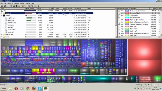The height and width of the screenshot is (91, 162).
Task: Select the config.sys file row
Action: click(x=47, y=32)
